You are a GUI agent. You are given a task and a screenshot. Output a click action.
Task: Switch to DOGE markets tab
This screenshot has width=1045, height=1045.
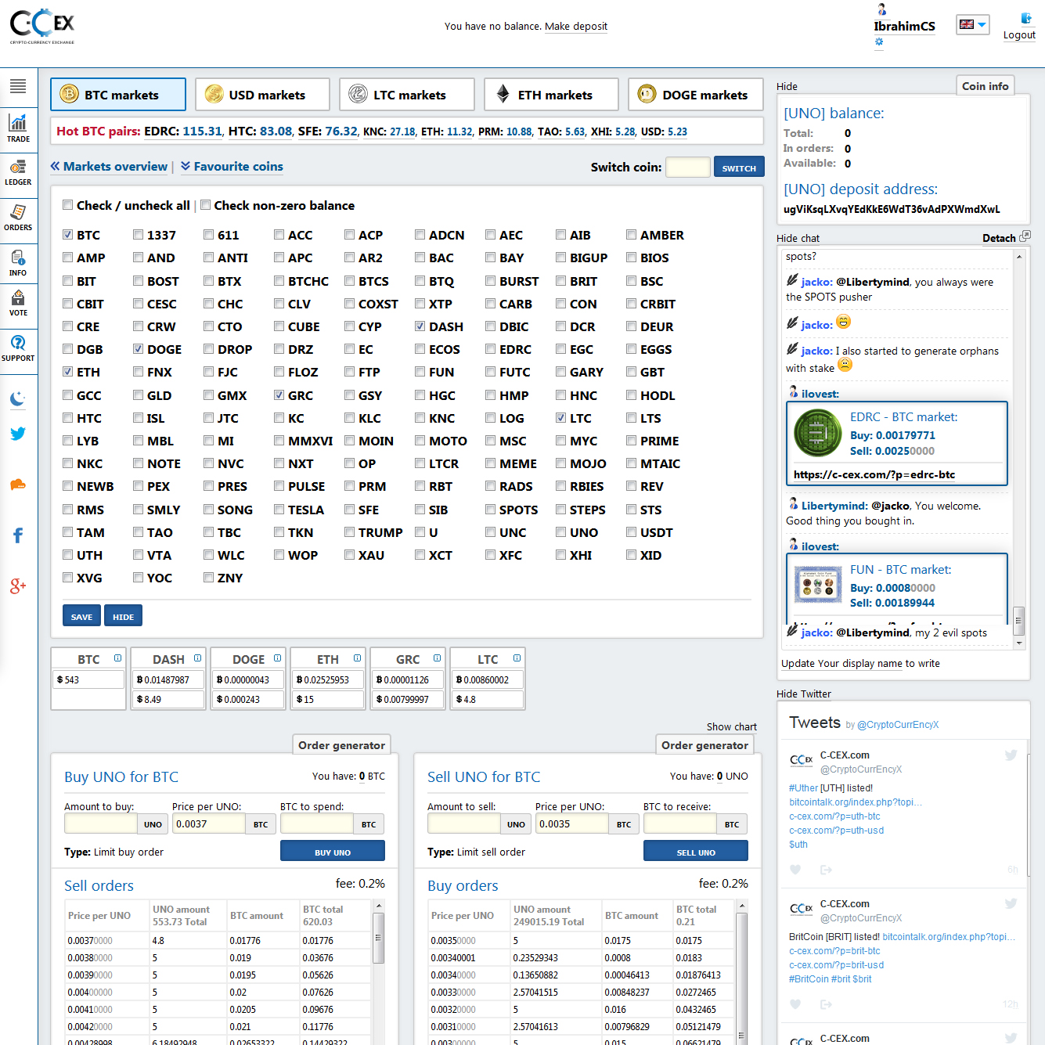(x=696, y=94)
